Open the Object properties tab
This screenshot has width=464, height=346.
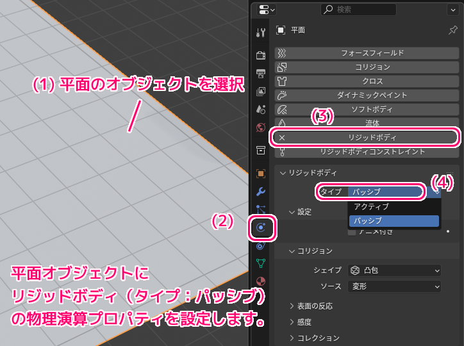261,174
